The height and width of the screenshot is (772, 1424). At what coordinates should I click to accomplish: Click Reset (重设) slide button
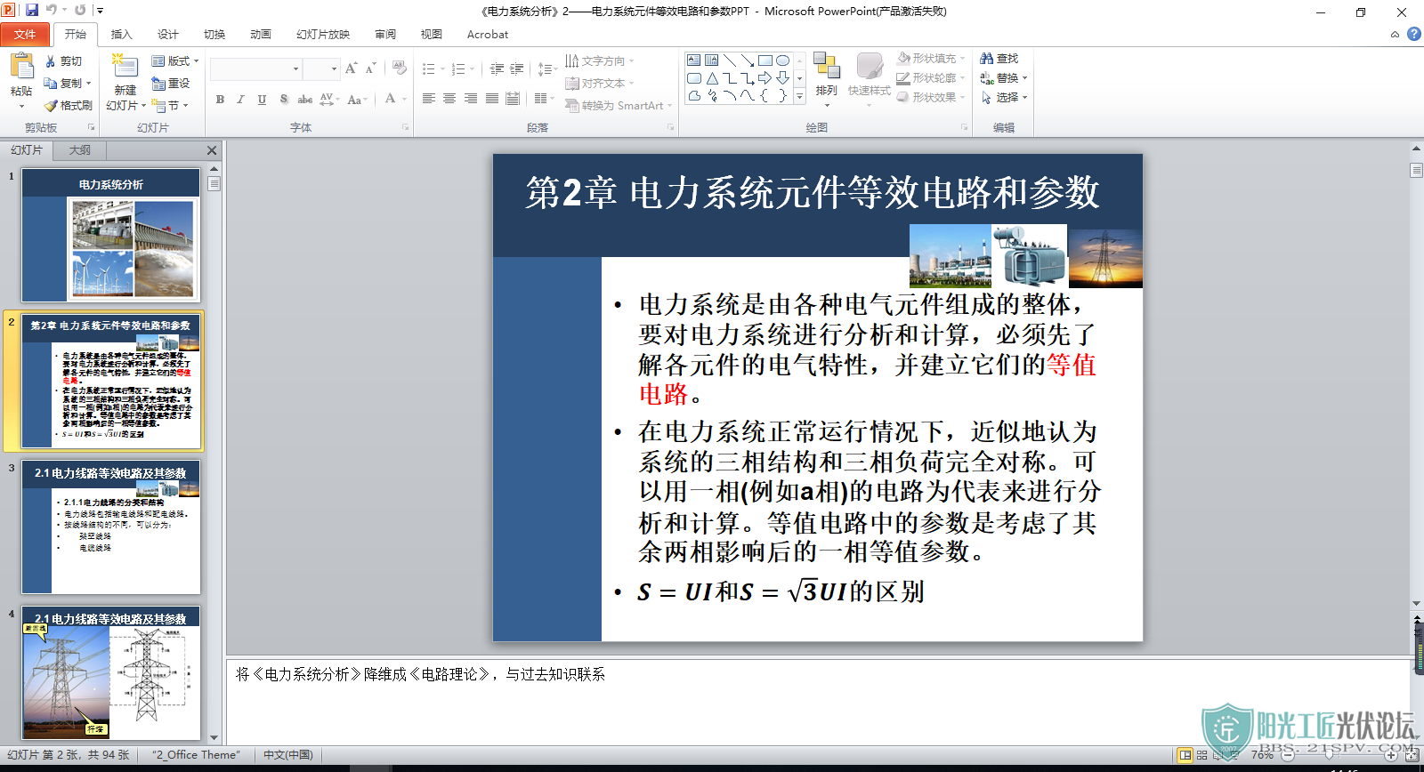(171, 83)
